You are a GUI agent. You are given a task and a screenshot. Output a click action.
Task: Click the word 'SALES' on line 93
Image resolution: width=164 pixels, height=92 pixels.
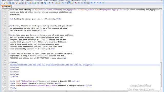[x=44, y=56]
